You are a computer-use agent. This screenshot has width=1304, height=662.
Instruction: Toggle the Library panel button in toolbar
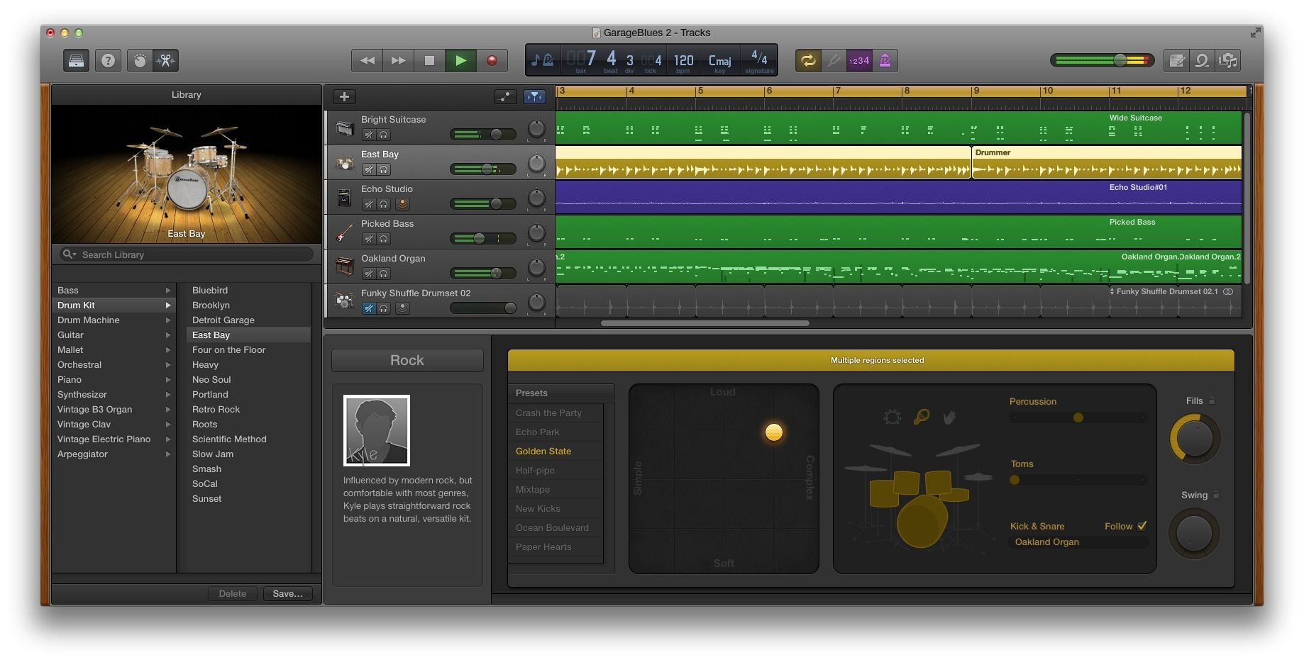76,61
